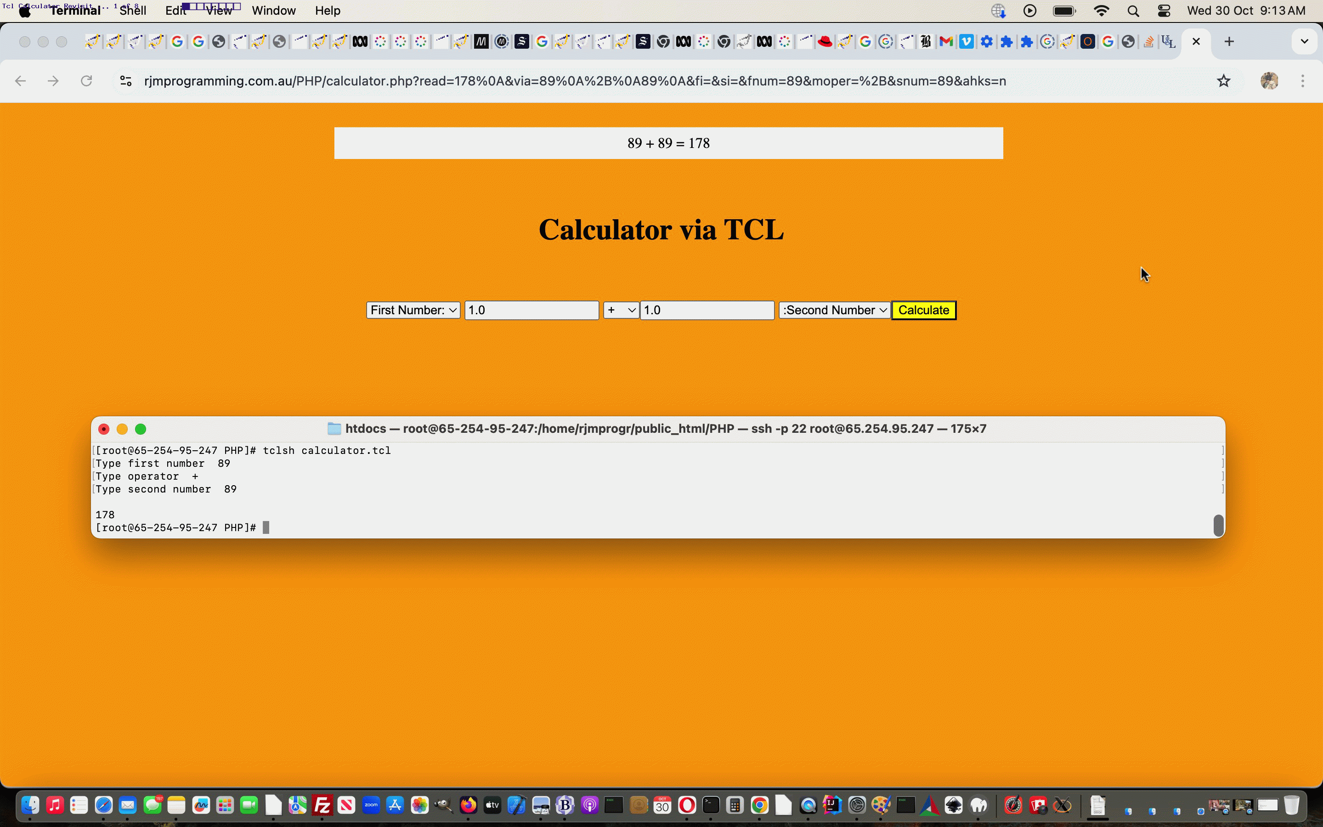Open GIMP from the dock
Viewport: 1323px width, 827px height.
pos(443,805)
